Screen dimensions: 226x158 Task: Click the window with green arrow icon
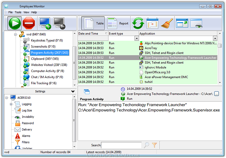click(x=182, y=23)
